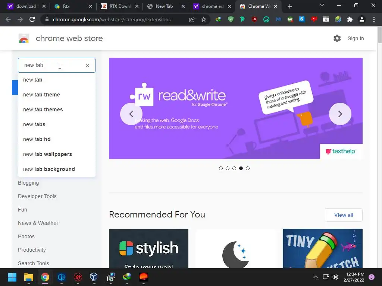
Task: Open the Photos category
Action: 26,236
